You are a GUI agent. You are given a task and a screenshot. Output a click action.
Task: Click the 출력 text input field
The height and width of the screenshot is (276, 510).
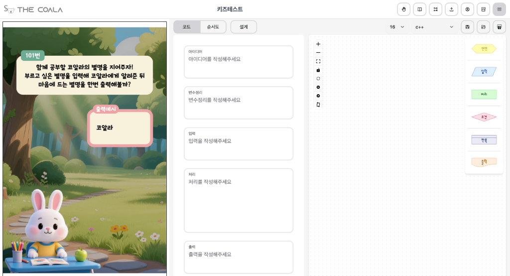pyautogui.click(x=239, y=257)
